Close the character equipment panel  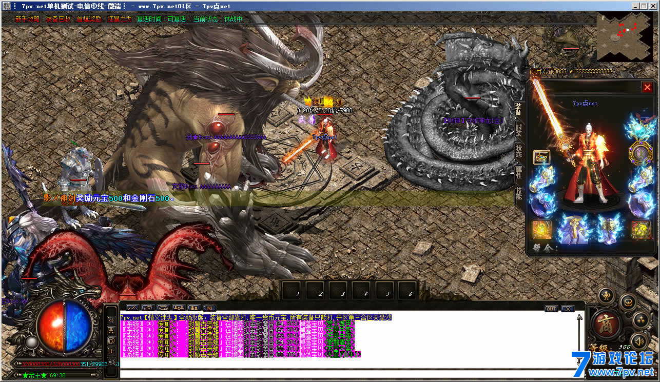coord(647,87)
